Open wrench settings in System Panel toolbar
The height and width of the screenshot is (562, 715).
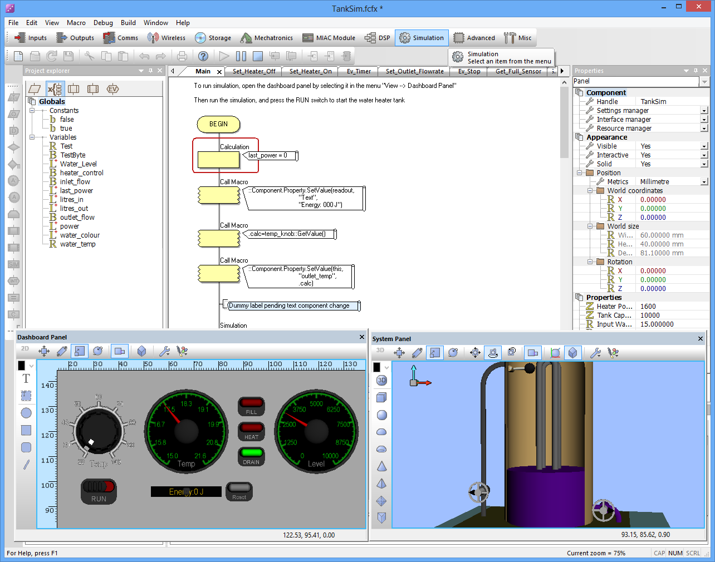click(x=595, y=352)
